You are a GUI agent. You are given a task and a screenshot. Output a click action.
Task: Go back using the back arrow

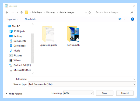coord(7,12)
